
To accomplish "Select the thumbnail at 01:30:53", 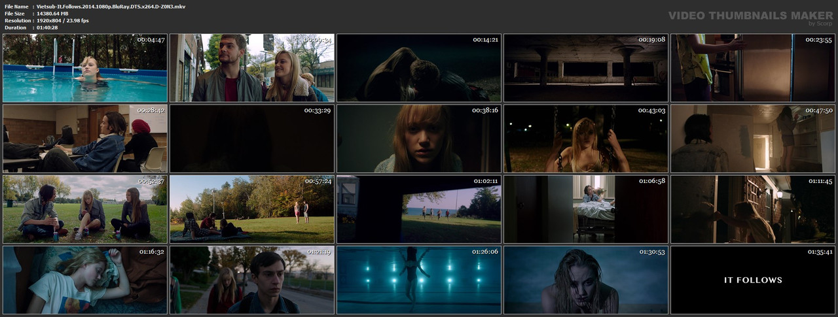I will pyautogui.click(x=586, y=280).
